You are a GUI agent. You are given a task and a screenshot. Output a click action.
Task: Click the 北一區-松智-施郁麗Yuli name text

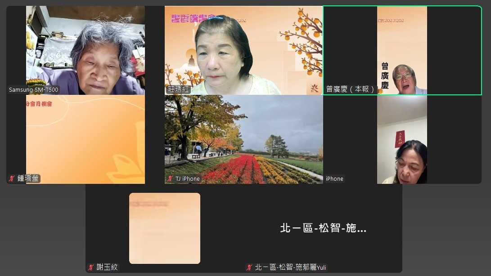click(x=290, y=267)
